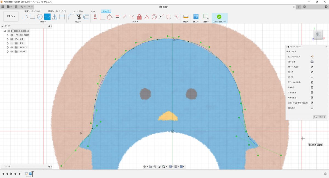Open the Help question mark icon
Viewport: 329px width, 178px height.
326,7
